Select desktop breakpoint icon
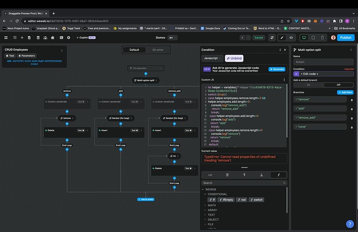358x232 pixels. 304,38
